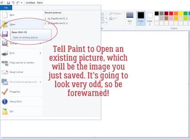Click the New document icon

[x=5, y=15]
